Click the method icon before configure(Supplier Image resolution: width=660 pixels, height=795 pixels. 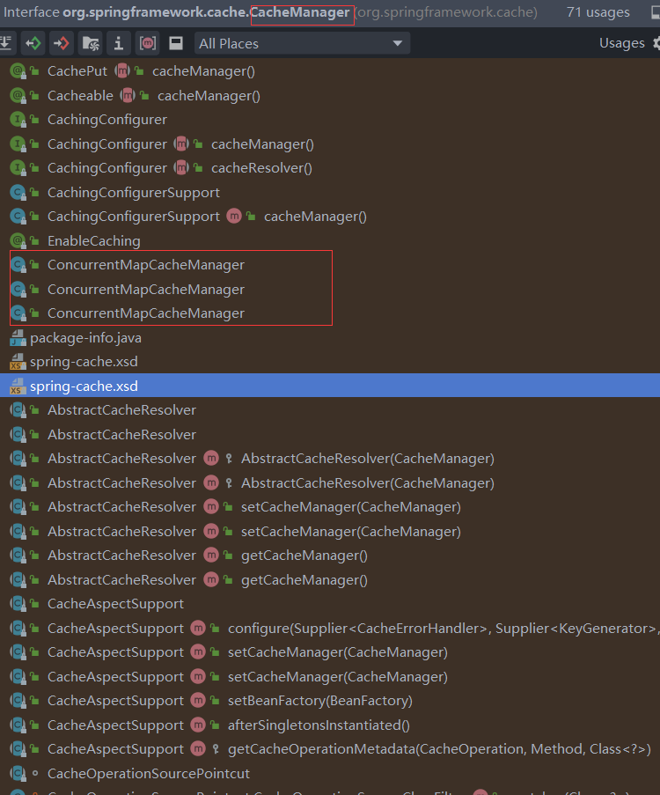[x=198, y=629]
